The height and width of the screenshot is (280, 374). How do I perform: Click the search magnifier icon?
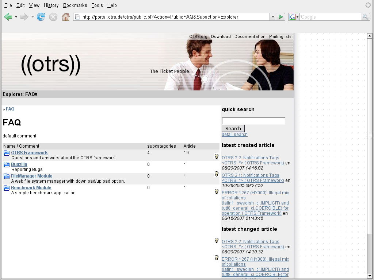tap(365, 17)
